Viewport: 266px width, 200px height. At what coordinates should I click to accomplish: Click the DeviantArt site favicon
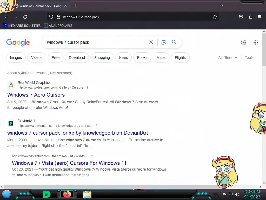point(11,123)
